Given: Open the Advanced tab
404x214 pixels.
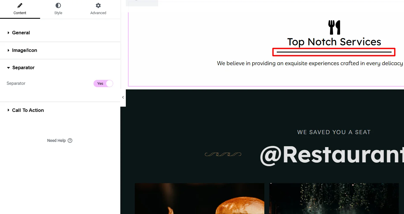Looking at the screenshot, I should click(x=98, y=9).
